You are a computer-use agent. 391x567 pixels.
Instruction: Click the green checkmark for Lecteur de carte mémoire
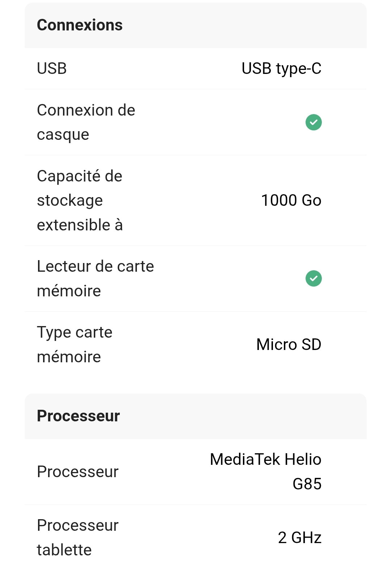pyautogui.click(x=314, y=279)
